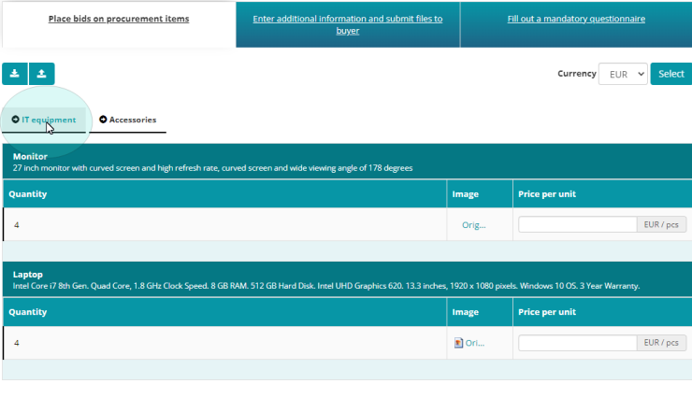Switch to the Accessories tab

tap(132, 120)
